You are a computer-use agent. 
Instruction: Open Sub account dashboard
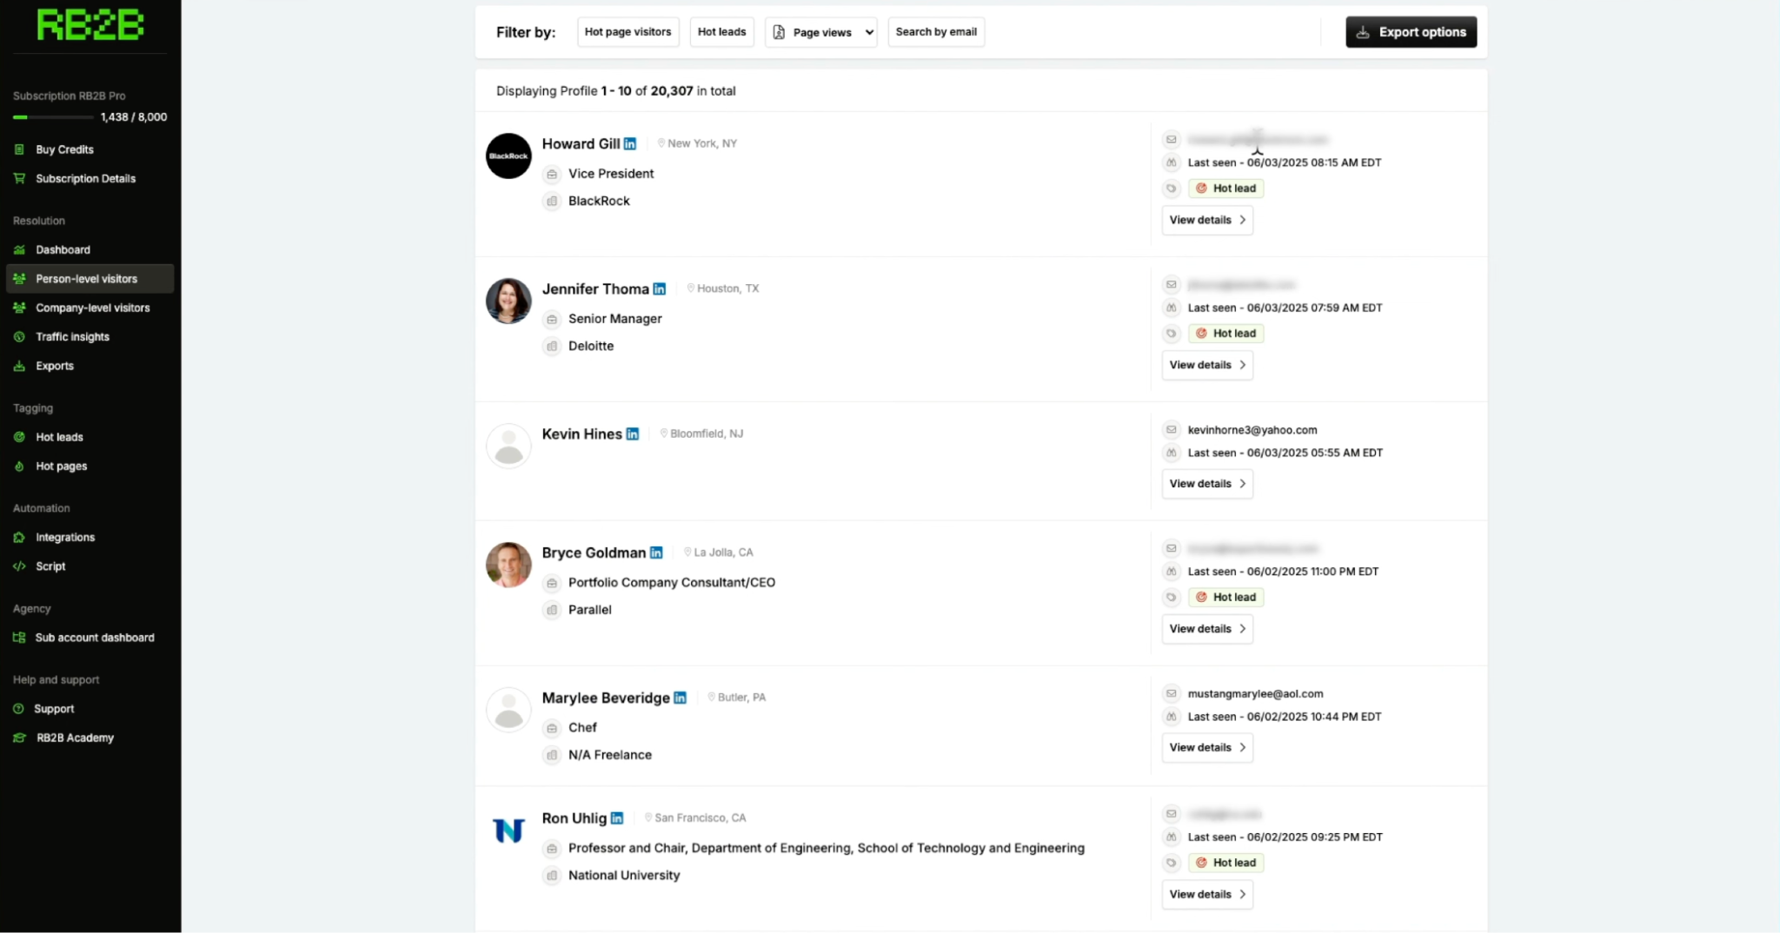[95, 638]
